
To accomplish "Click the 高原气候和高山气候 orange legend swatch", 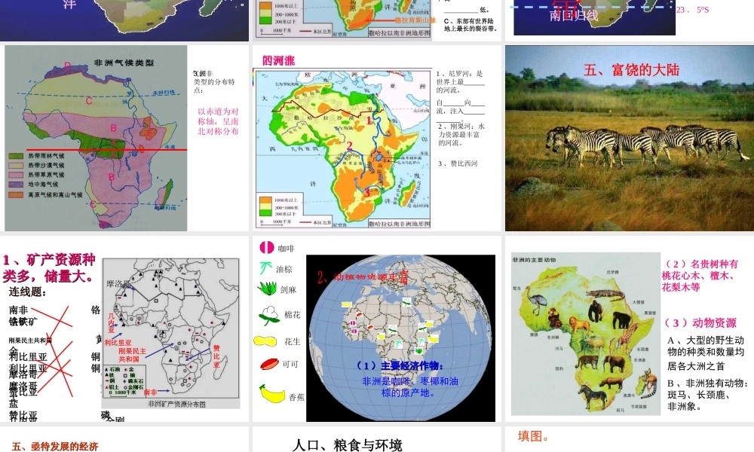I will tap(16, 195).
